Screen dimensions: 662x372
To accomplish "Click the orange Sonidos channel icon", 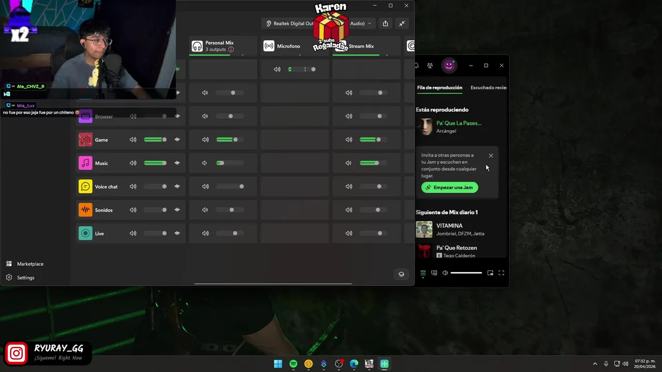I will 85,210.
